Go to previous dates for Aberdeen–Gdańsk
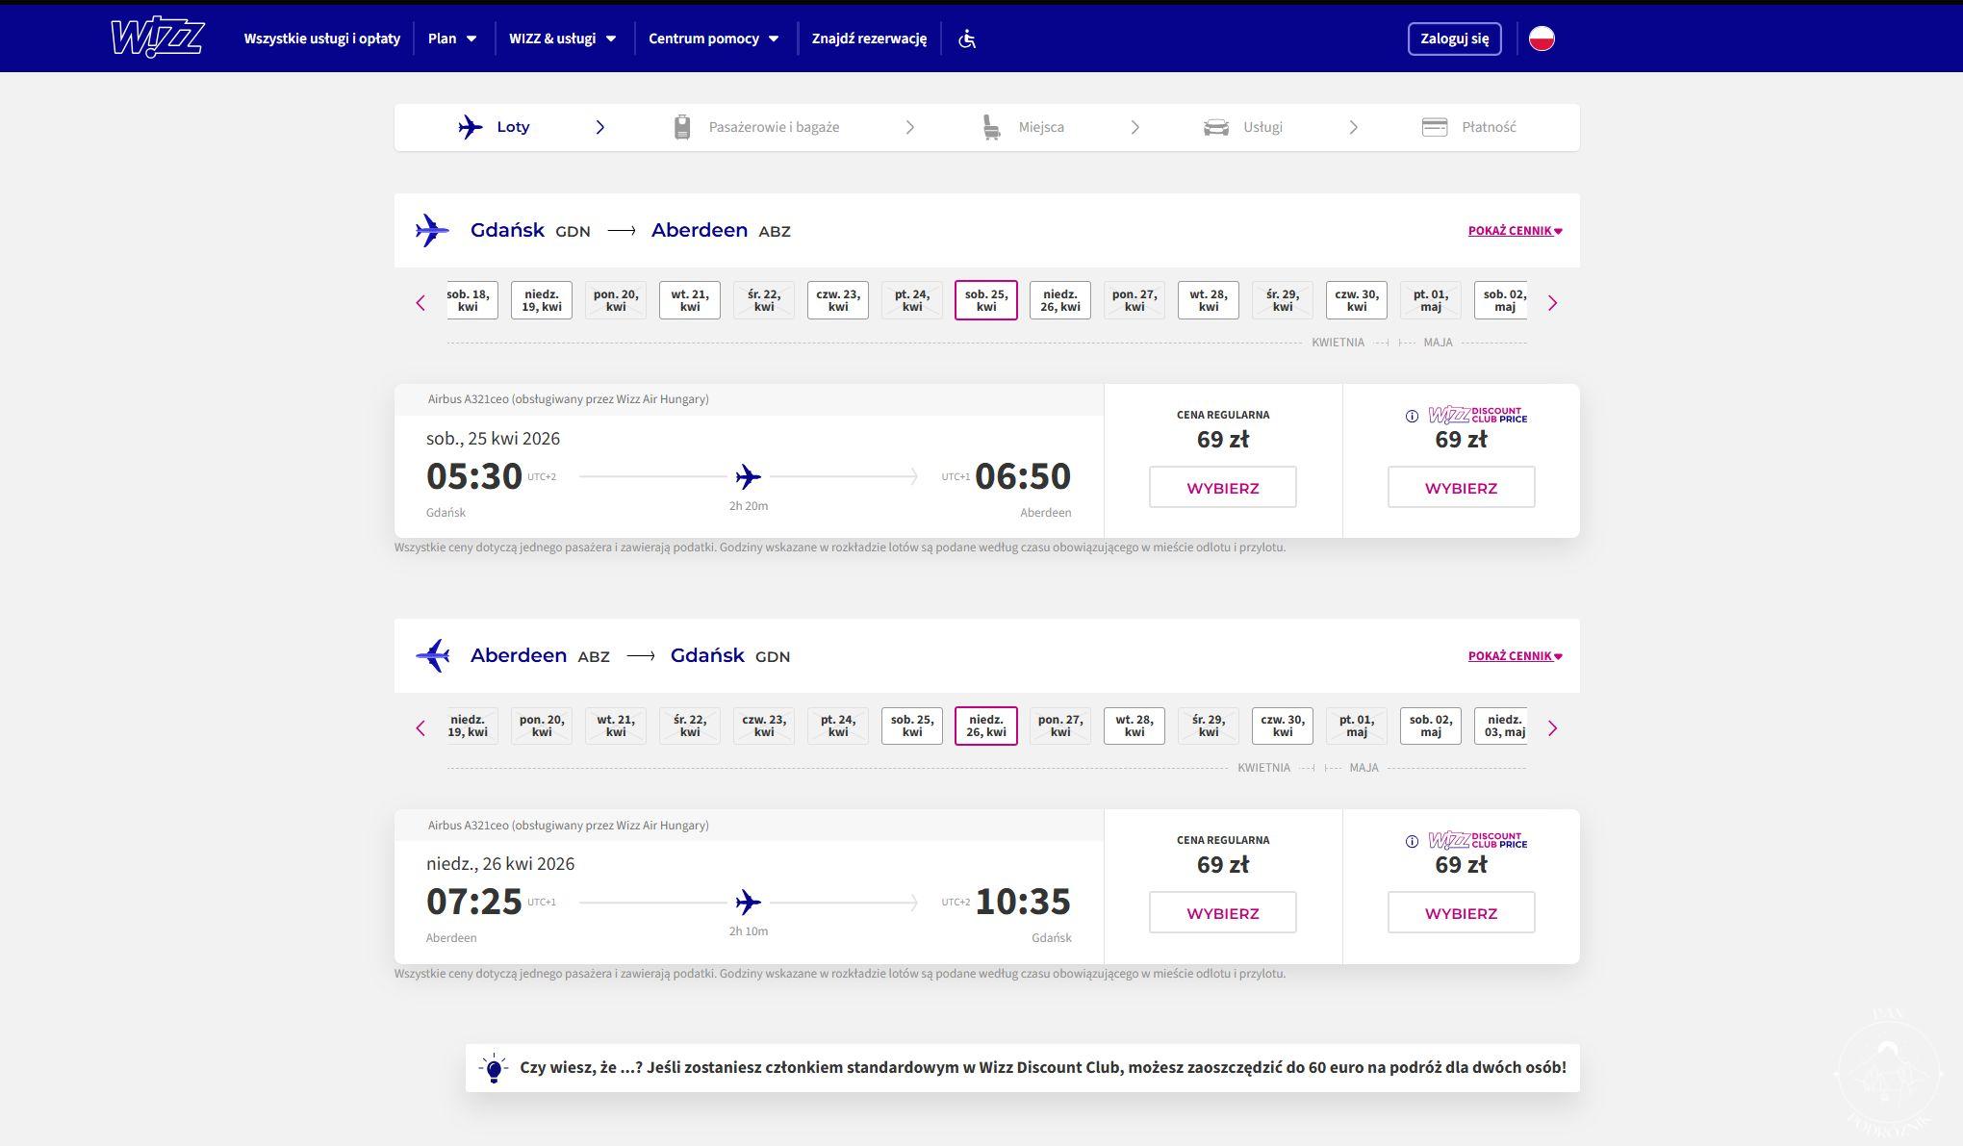This screenshot has height=1146, width=1963. [x=421, y=728]
